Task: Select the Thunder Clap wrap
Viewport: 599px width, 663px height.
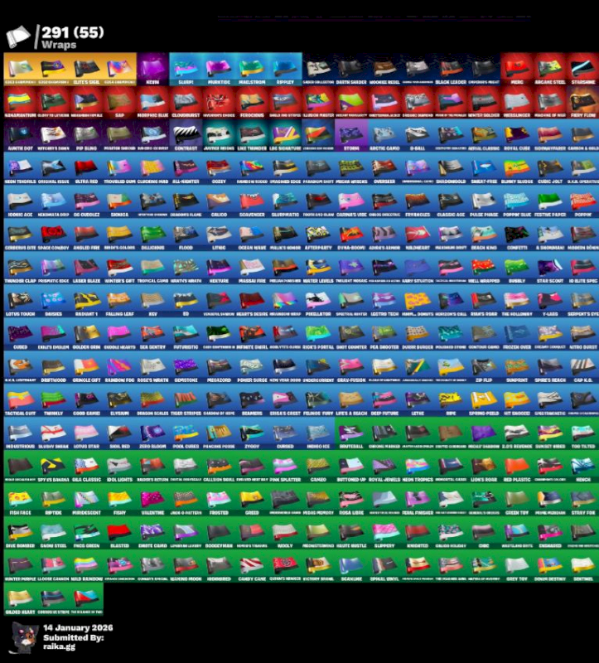Action: [20, 268]
